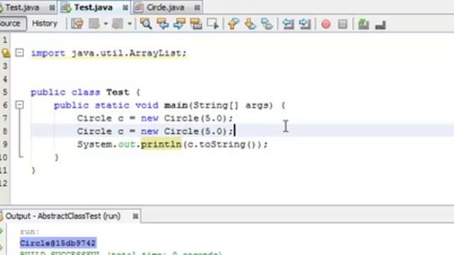The image size is (454, 255).
Task: Toggle highlight search results
Action: coord(196,23)
